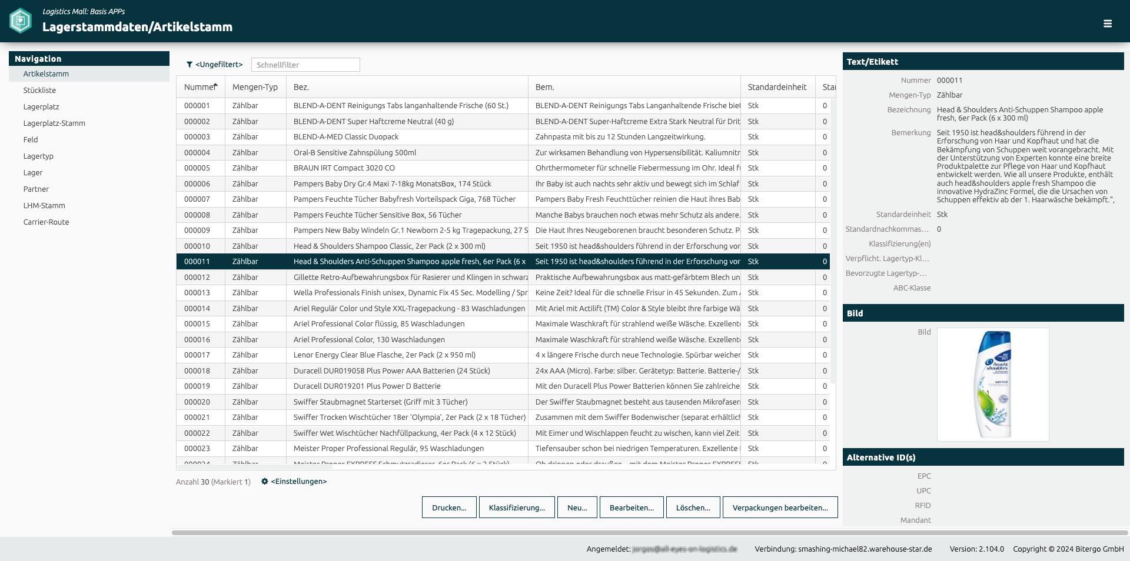Select row 000020 Swiffer Staubmagnet Starterset
The width and height of the screenshot is (1130, 561).
(x=503, y=402)
